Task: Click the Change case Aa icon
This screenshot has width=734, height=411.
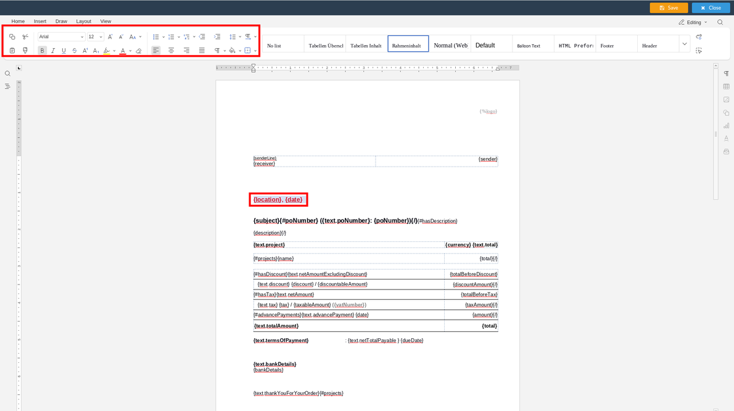Action: tap(133, 36)
